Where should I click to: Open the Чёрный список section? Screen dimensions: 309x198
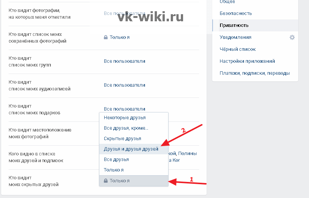pos(238,49)
